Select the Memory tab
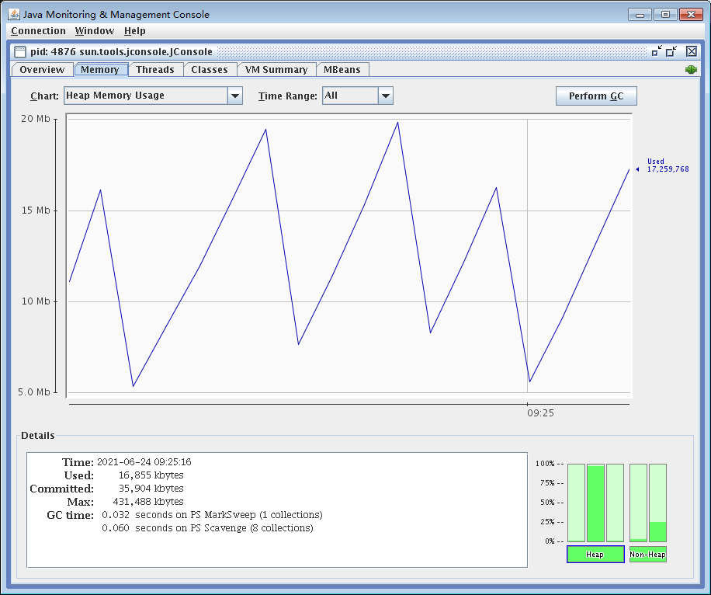The image size is (711, 595). (100, 70)
